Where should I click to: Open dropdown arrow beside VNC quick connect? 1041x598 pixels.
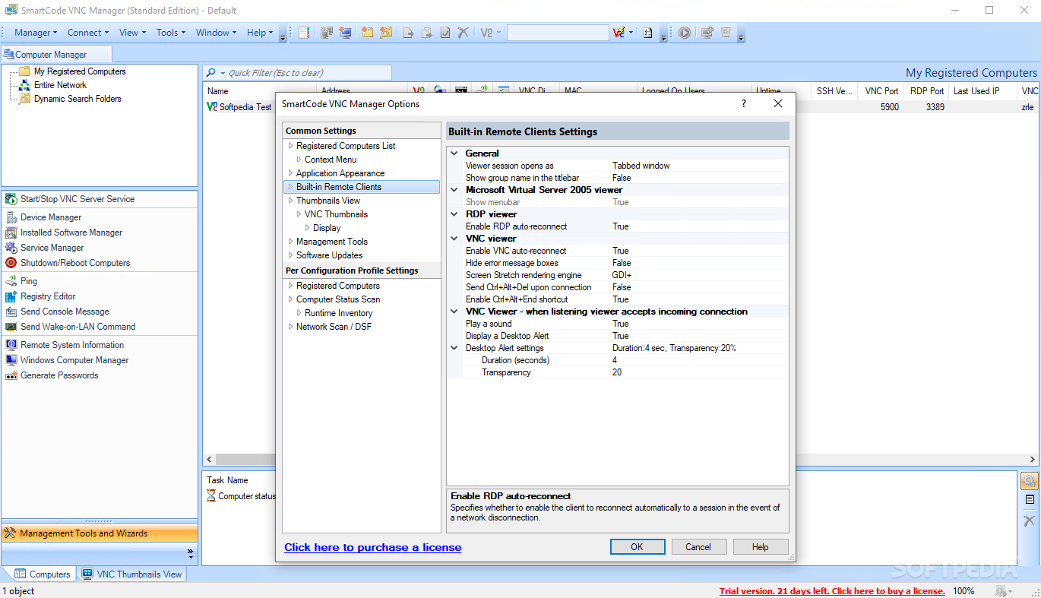pos(631,33)
